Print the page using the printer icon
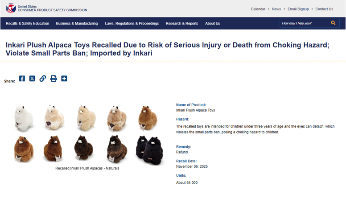The image size is (346, 199). tap(54, 79)
